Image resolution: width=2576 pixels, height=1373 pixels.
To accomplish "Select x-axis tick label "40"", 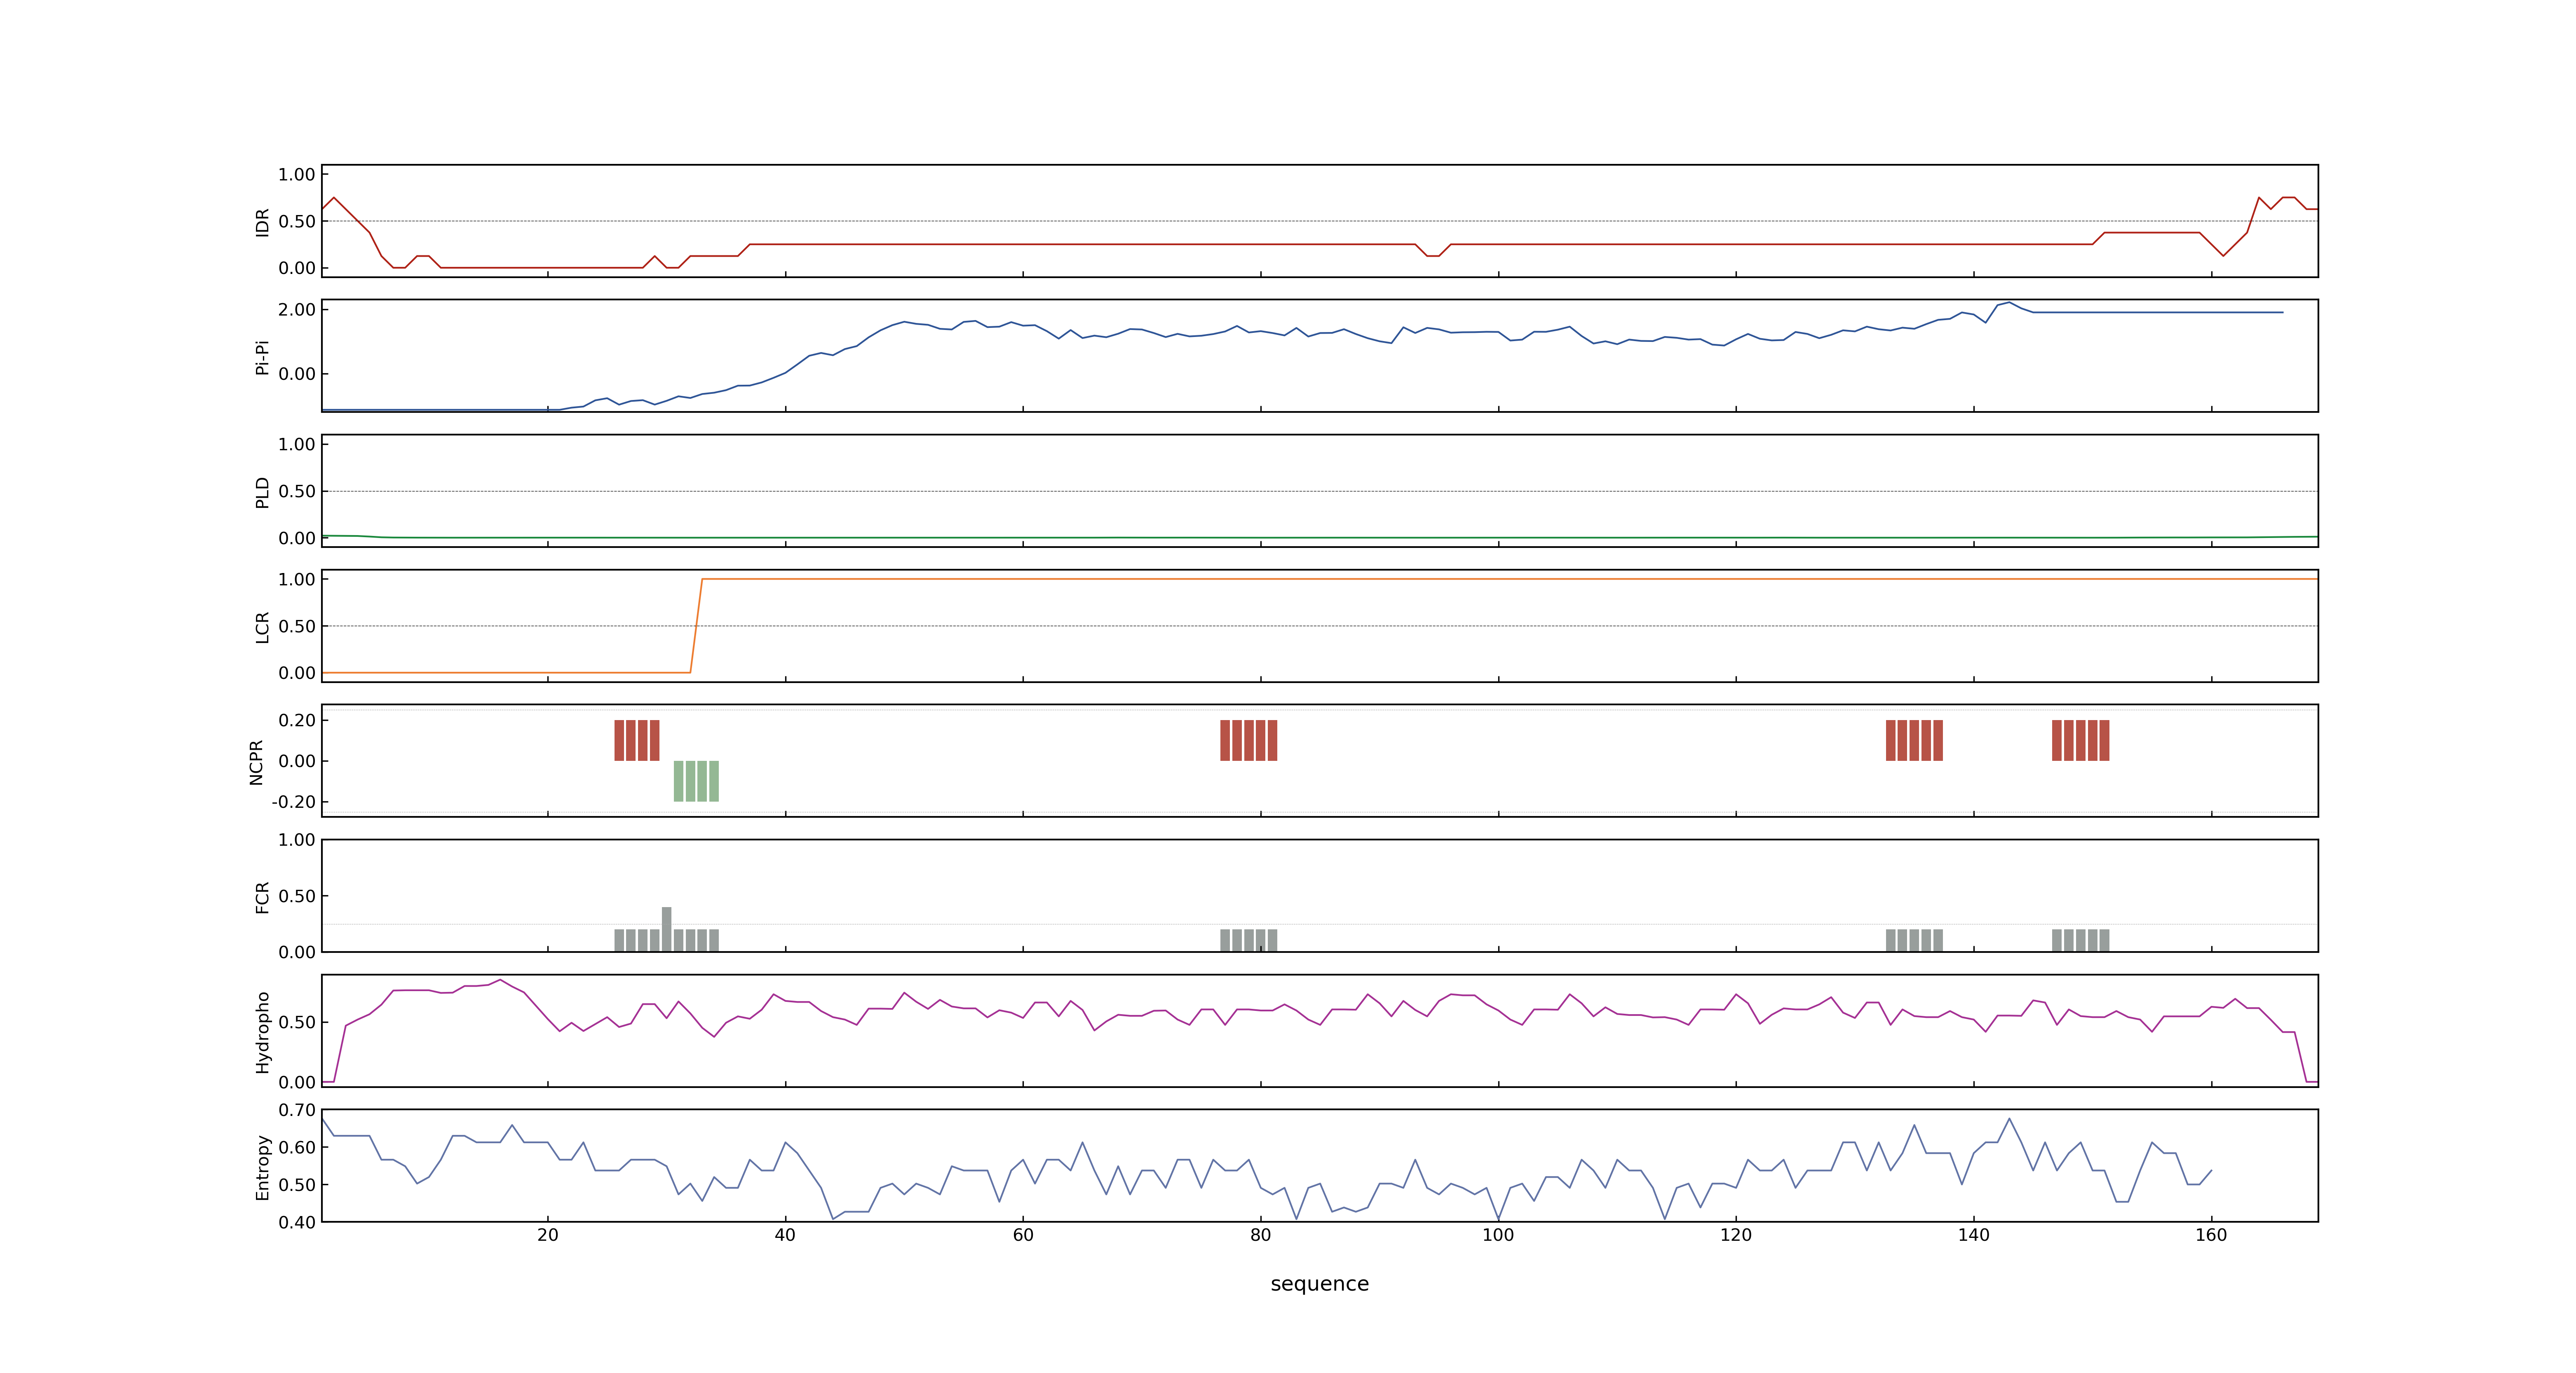I will pyautogui.click(x=785, y=1235).
